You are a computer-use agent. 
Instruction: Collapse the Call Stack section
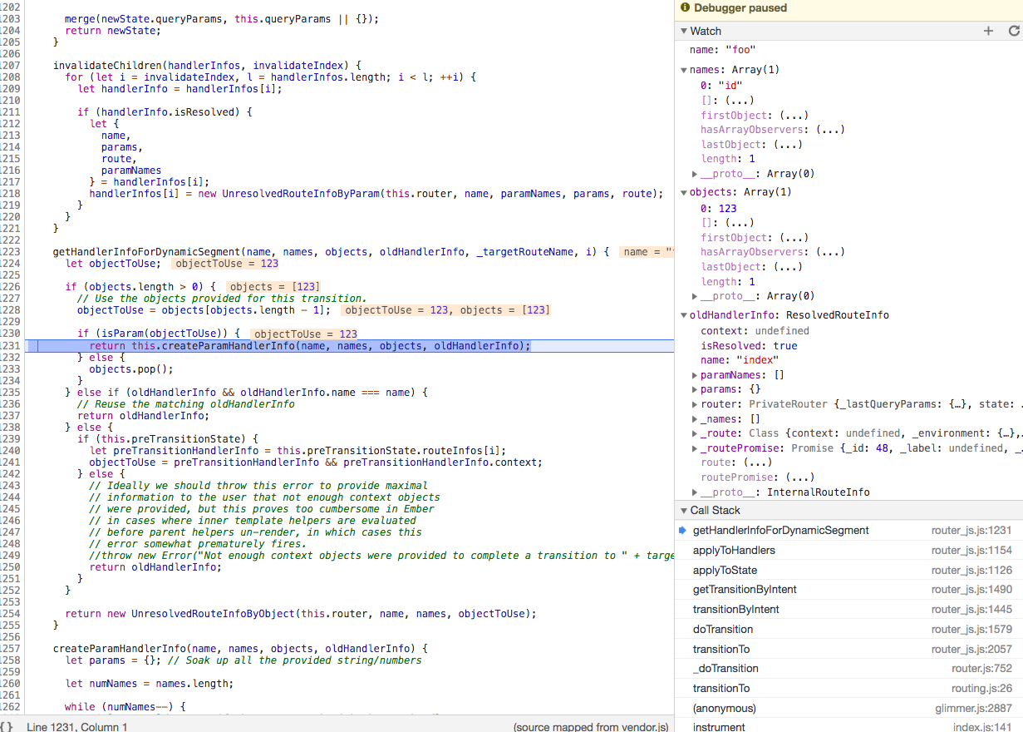click(683, 510)
